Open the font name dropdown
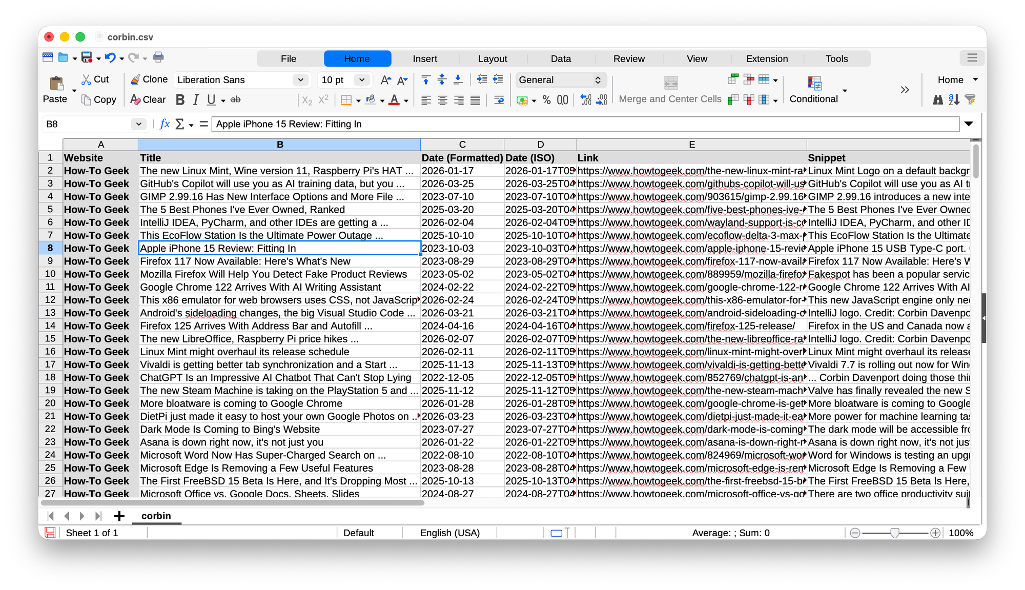 tap(301, 80)
